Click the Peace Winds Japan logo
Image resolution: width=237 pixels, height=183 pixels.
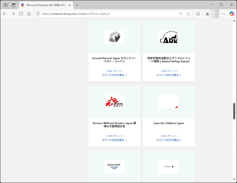click(x=114, y=167)
